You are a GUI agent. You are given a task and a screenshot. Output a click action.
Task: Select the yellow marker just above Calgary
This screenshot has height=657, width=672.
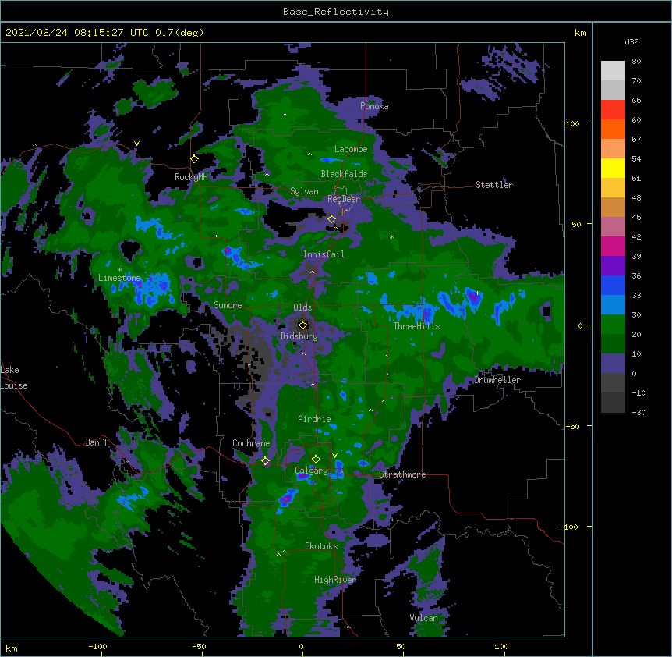point(316,460)
